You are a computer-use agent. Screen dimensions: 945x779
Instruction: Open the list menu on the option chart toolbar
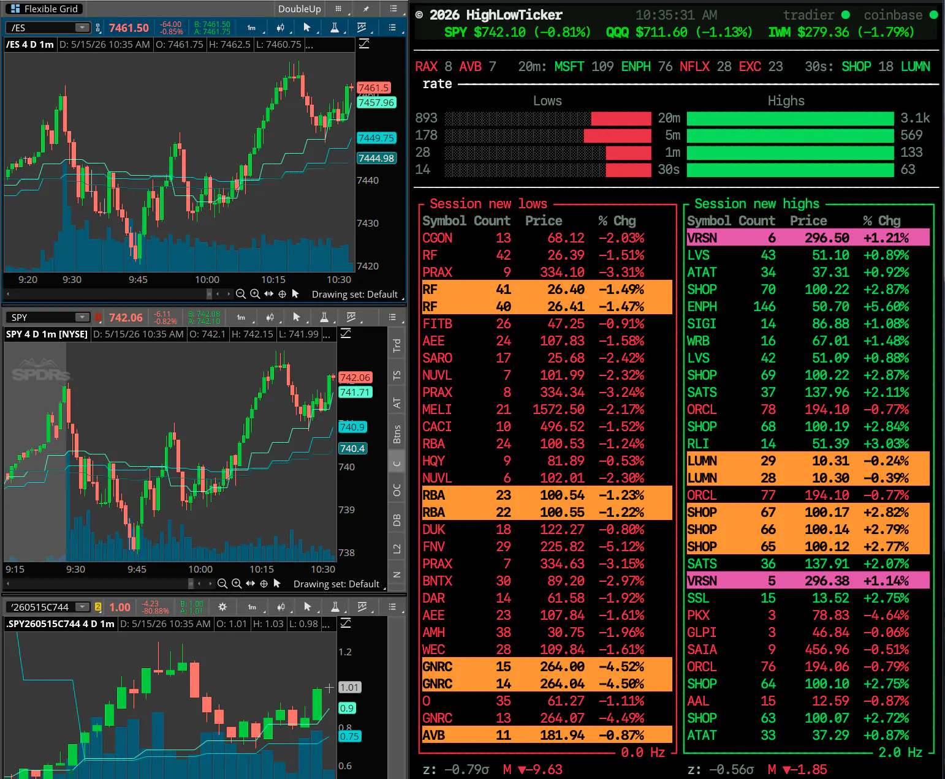(x=393, y=607)
